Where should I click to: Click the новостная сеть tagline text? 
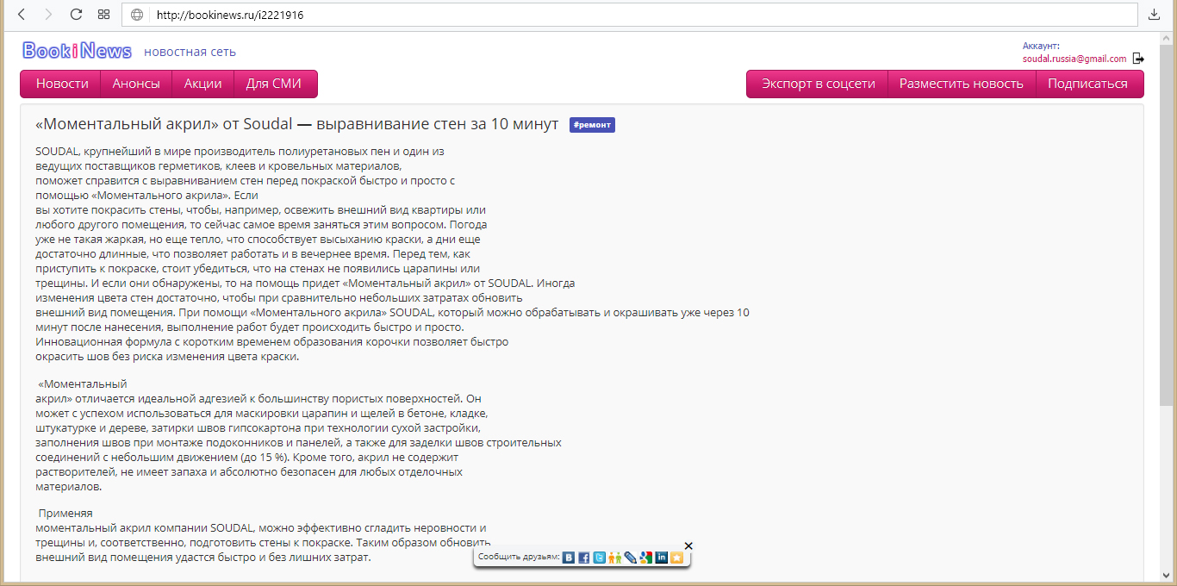click(190, 52)
